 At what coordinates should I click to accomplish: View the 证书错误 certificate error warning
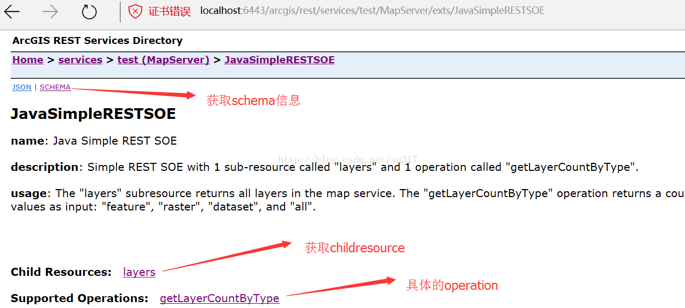pos(170,11)
